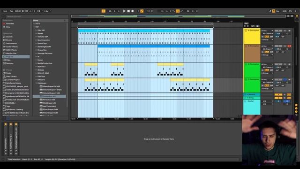Image resolution: width=300 pixels, height=169 pixels.
Task: Toggle the metronome
Action: click(x=39, y=11)
